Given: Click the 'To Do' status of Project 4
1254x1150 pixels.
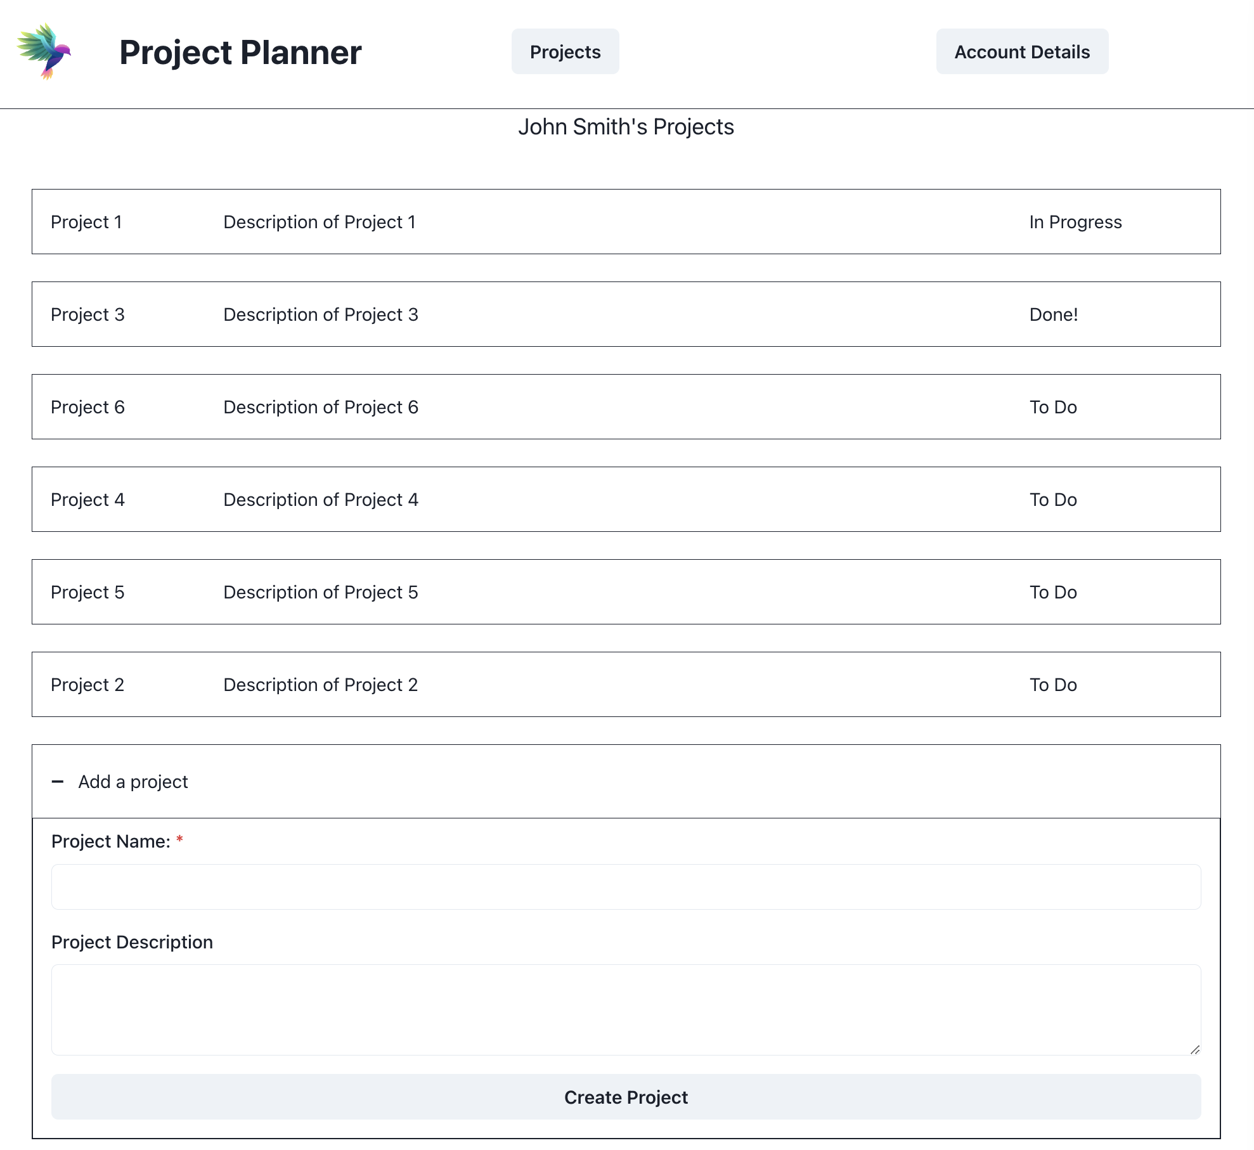Looking at the screenshot, I should pos(1053,500).
